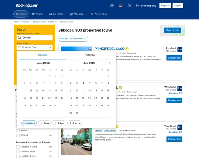Select June 30 in the calendar

pos(56,106)
